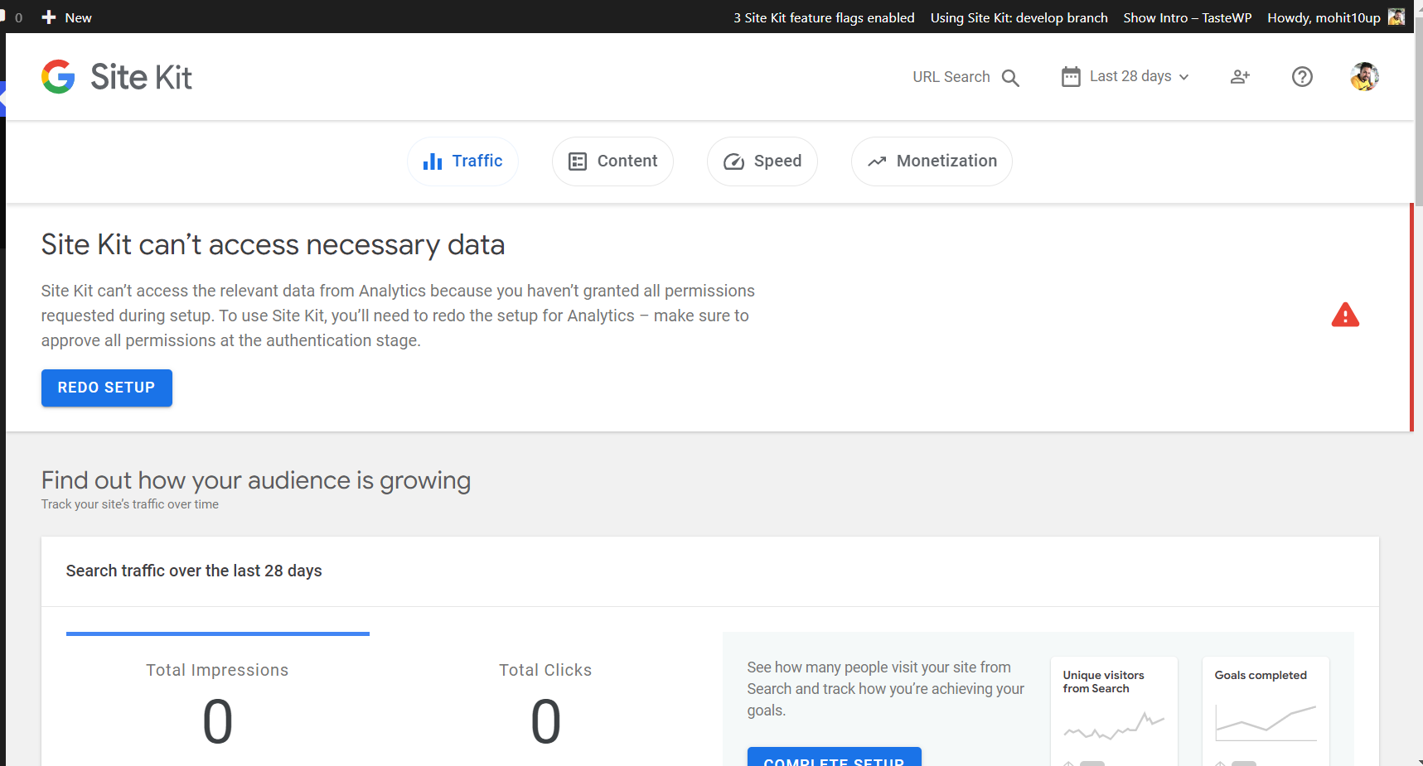Image resolution: width=1423 pixels, height=766 pixels.
Task: Open the share dashboard add-user icon
Action: (x=1240, y=77)
